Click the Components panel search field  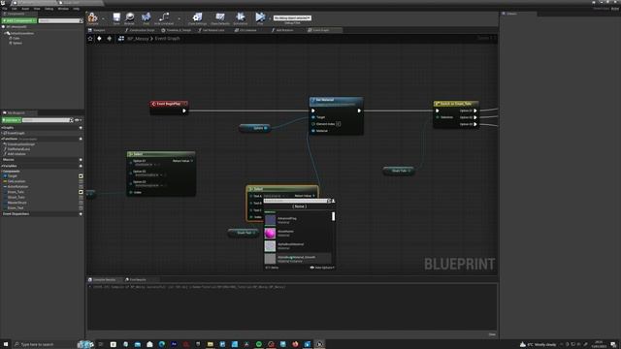point(60,20)
